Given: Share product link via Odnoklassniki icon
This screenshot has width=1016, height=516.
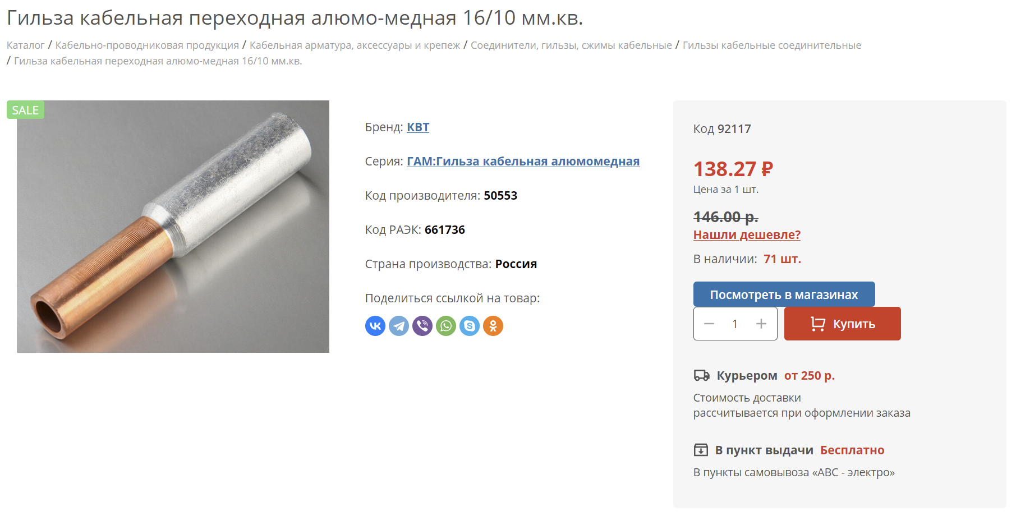Looking at the screenshot, I should (493, 326).
